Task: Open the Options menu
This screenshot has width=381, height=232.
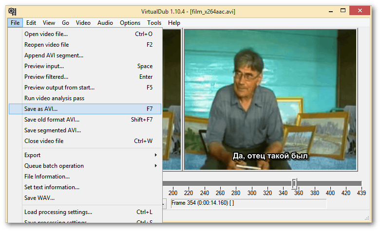Action: point(130,23)
